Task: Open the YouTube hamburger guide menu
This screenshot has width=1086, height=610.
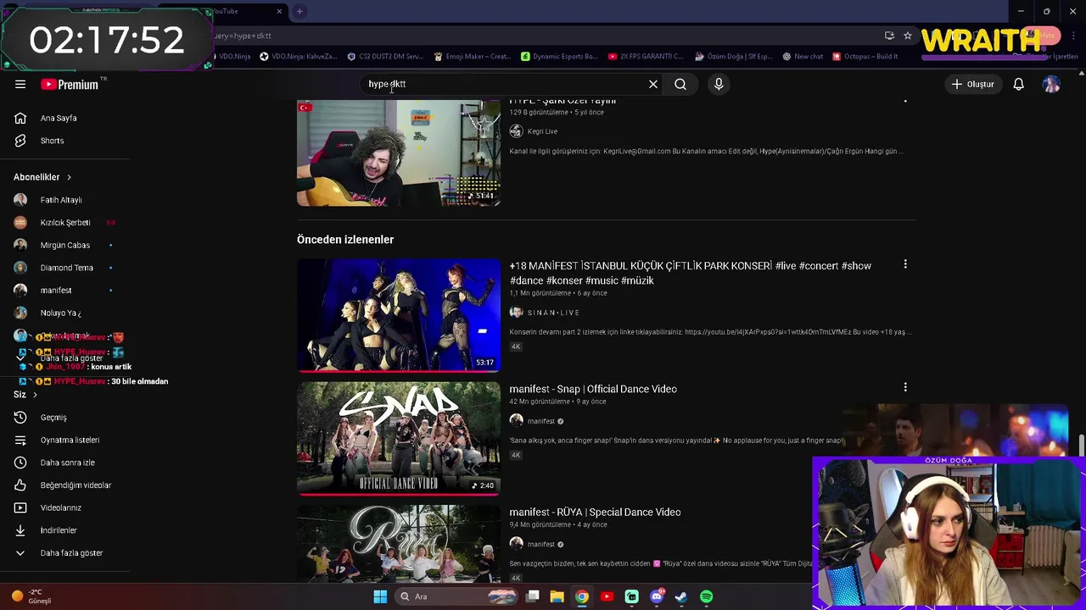Action: point(20,84)
